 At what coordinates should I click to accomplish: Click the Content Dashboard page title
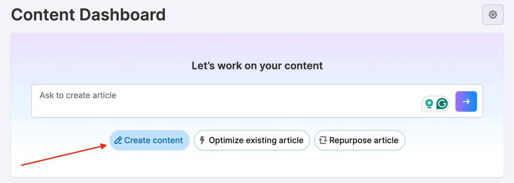point(88,15)
